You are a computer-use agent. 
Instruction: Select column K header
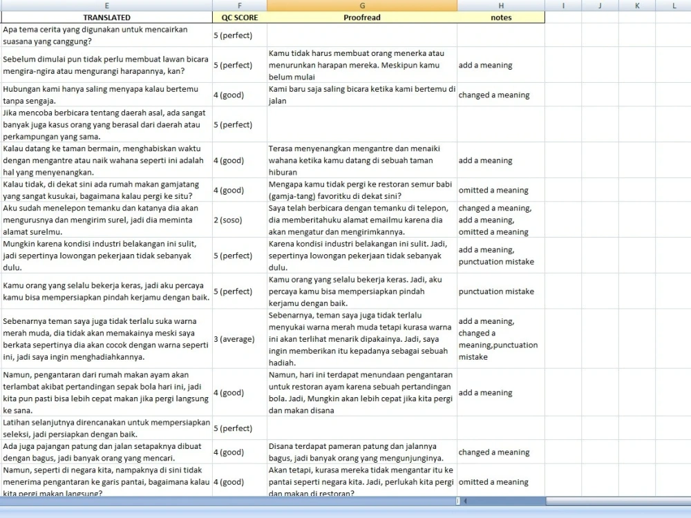pyautogui.click(x=637, y=6)
